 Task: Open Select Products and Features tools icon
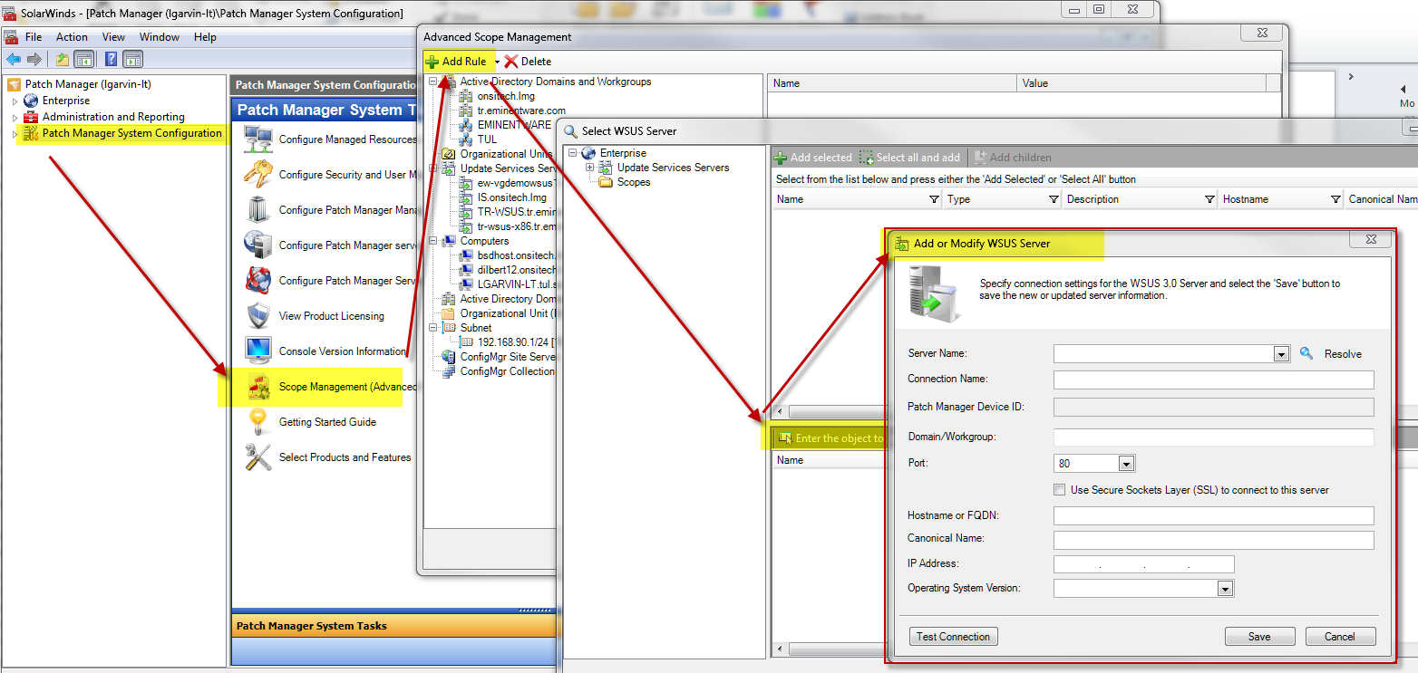pyautogui.click(x=258, y=457)
